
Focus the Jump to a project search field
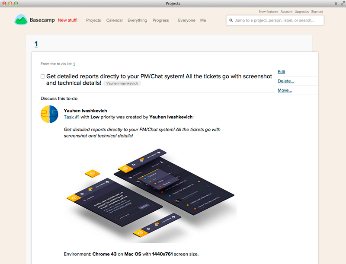click(275, 20)
